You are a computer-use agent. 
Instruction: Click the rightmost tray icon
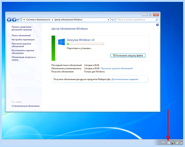(181, 143)
